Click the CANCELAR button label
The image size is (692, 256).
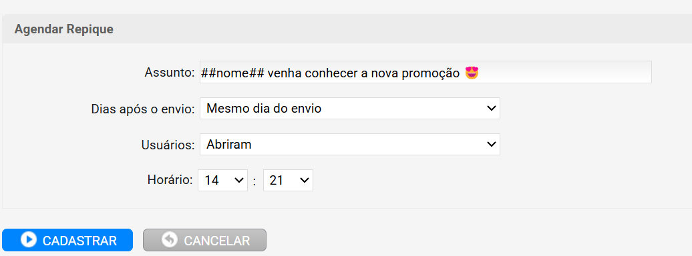coord(216,241)
